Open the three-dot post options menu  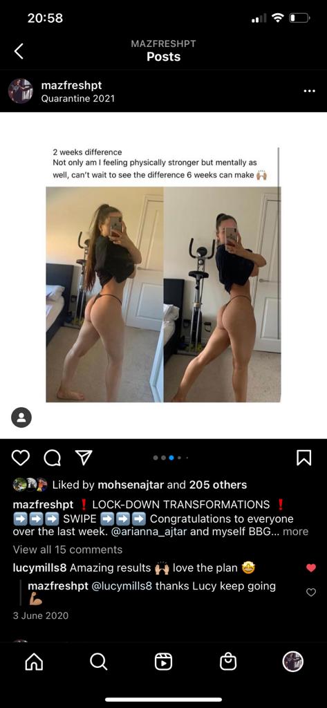click(x=310, y=91)
